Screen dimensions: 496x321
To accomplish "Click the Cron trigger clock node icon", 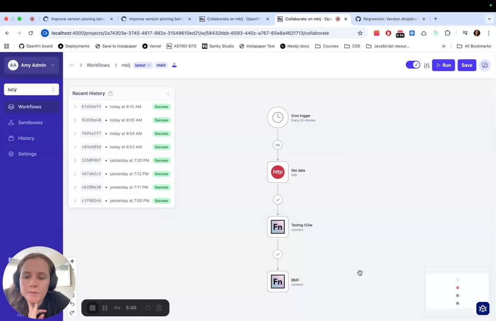I will click(277, 117).
